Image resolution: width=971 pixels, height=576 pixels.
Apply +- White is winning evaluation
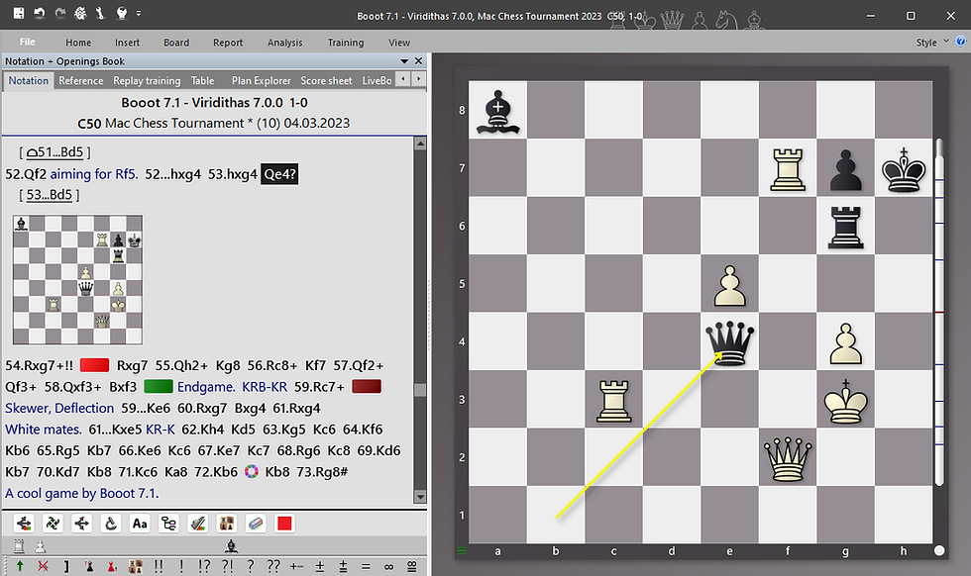(x=296, y=566)
